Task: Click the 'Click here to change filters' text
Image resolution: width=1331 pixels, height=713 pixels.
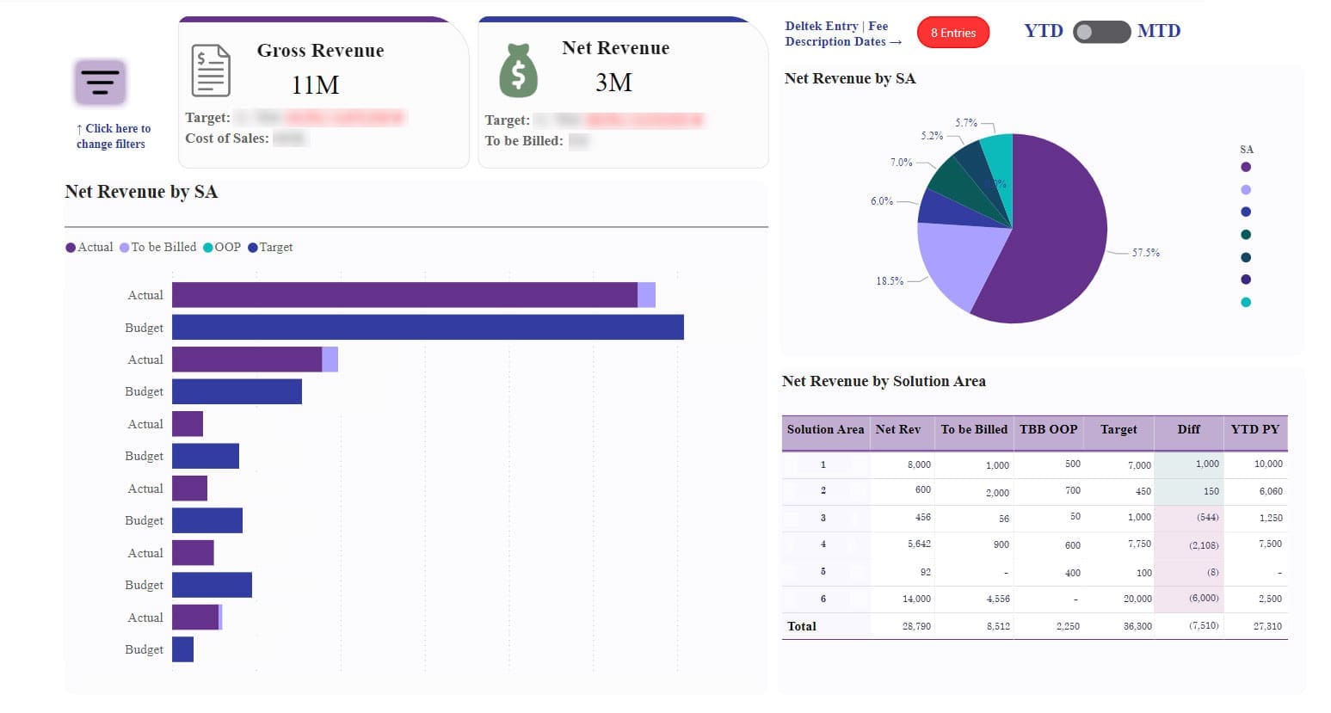Action: pyautogui.click(x=113, y=136)
